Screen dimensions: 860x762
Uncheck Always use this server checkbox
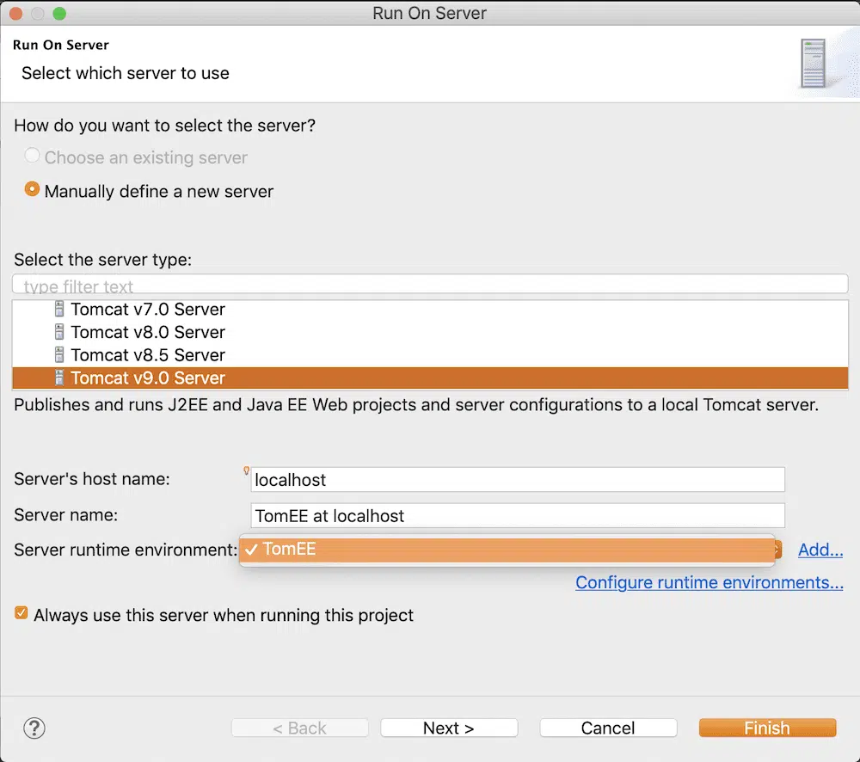point(21,615)
